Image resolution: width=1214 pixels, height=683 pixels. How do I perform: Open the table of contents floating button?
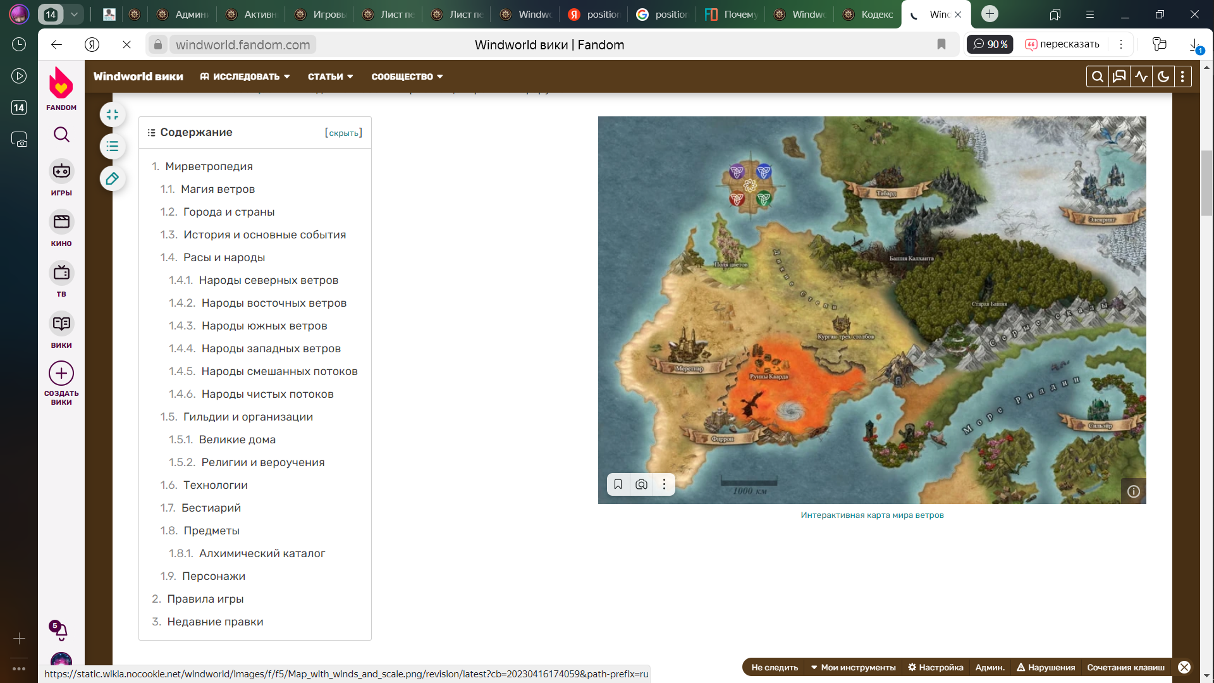click(113, 147)
